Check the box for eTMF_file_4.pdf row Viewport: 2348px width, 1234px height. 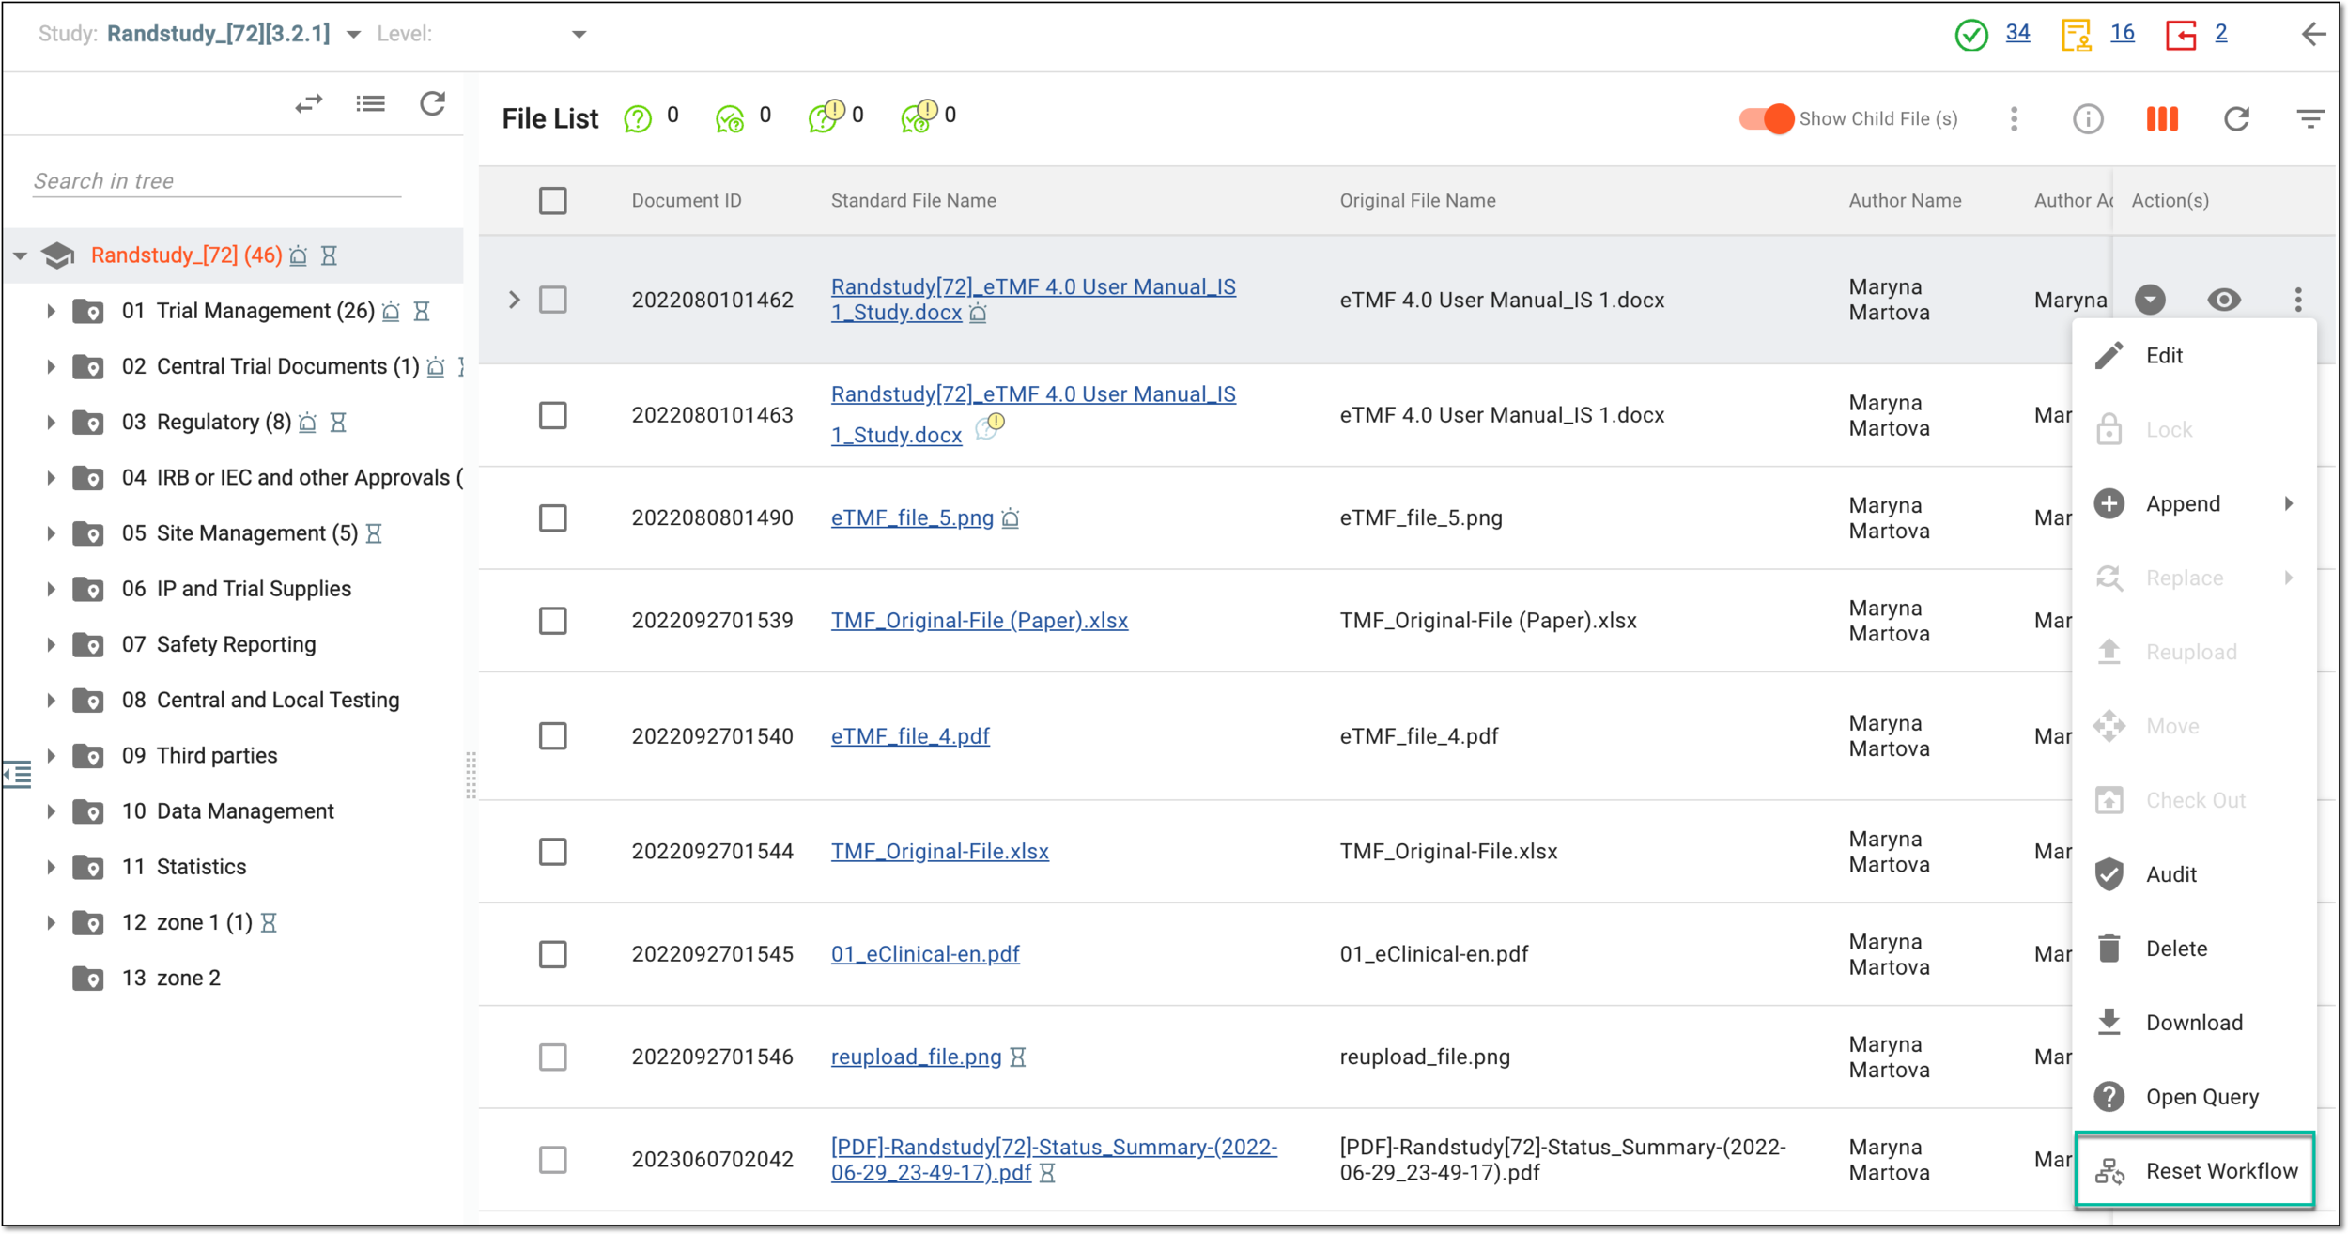[x=553, y=735]
